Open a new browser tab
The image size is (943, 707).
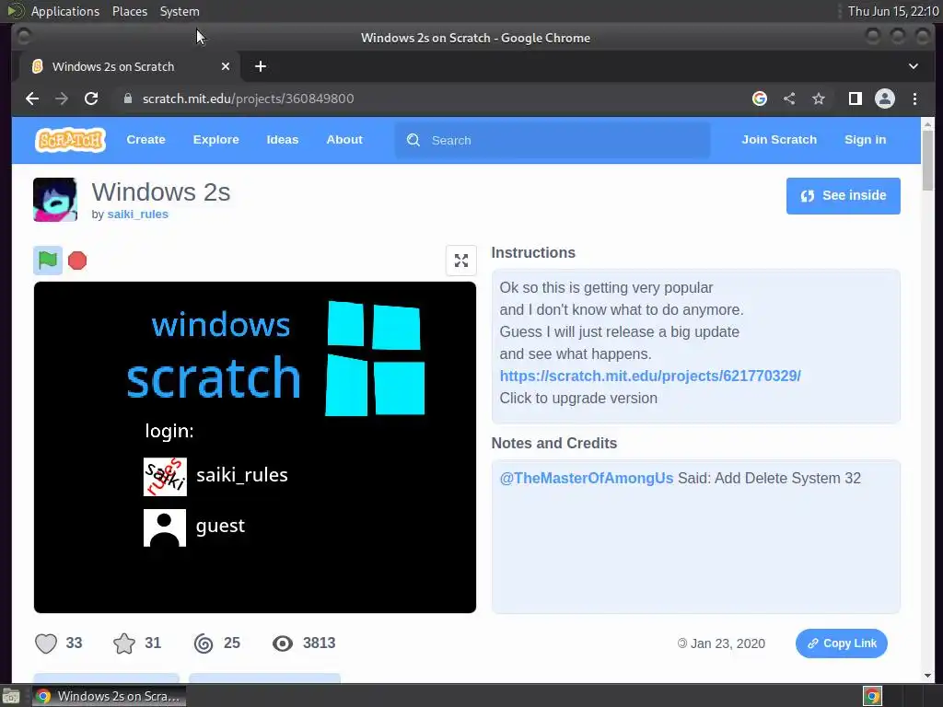(261, 66)
